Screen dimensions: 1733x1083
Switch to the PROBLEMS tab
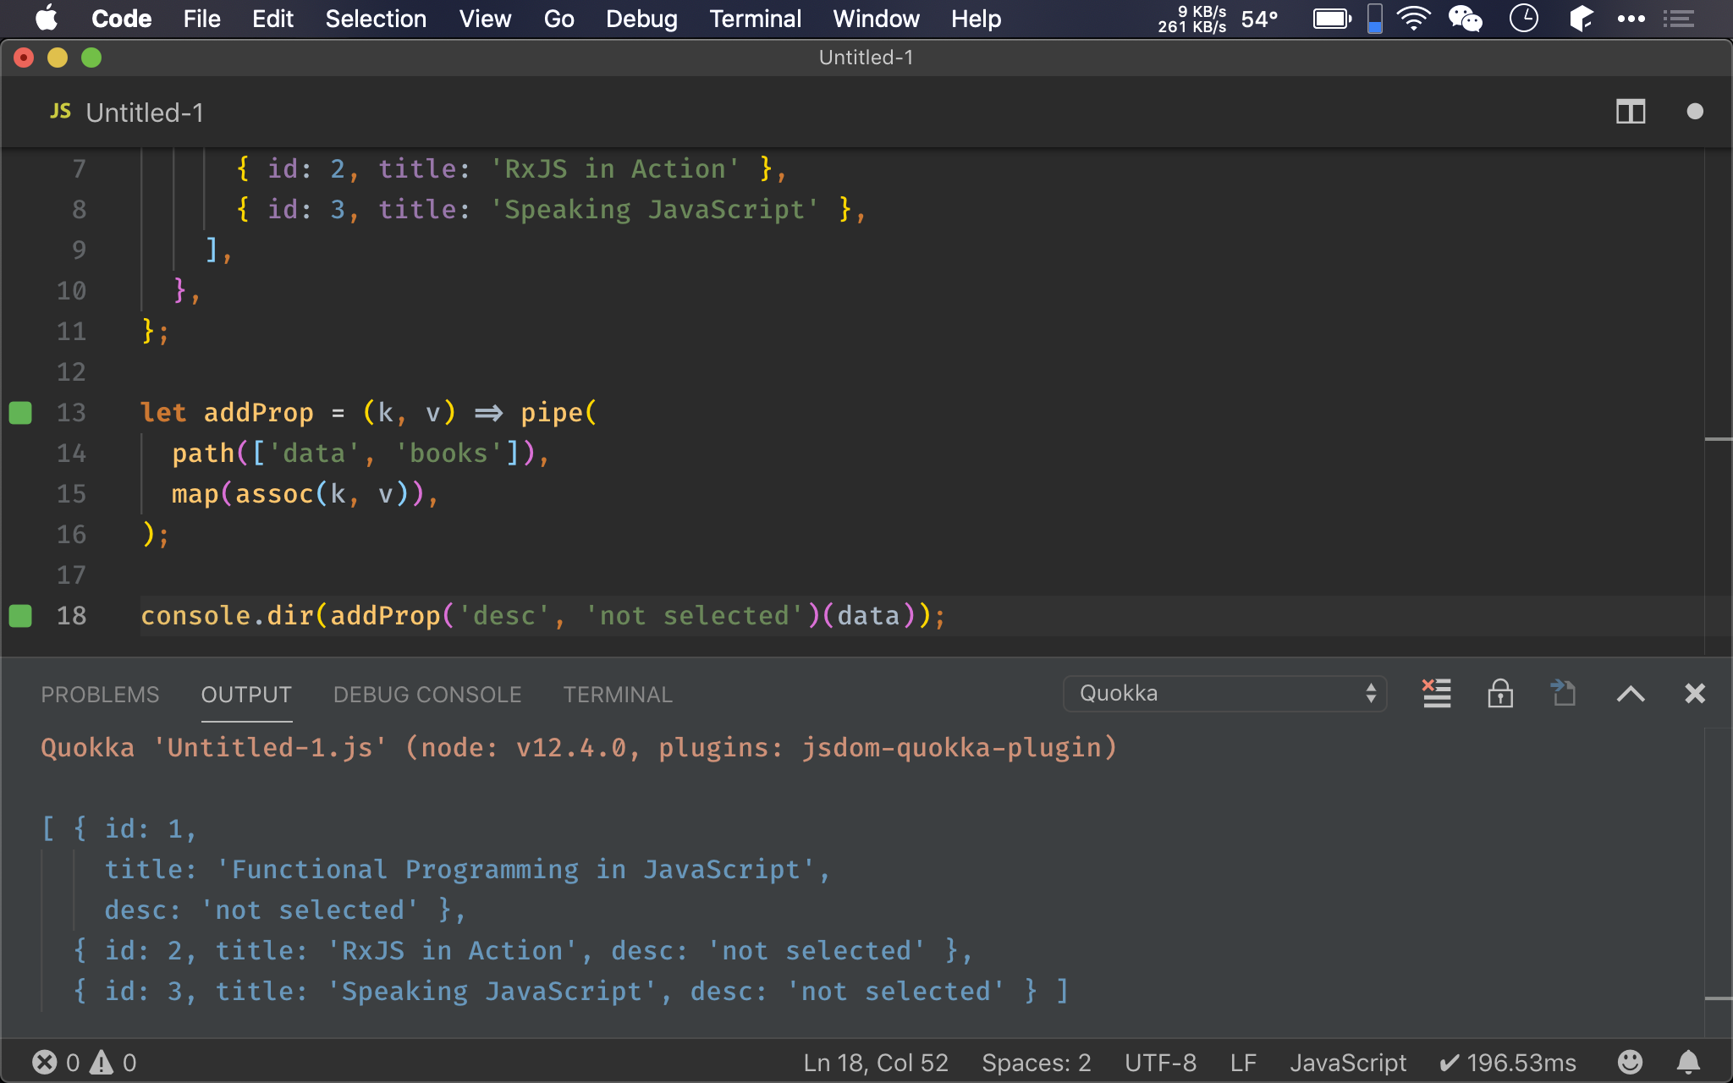[x=100, y=694]
